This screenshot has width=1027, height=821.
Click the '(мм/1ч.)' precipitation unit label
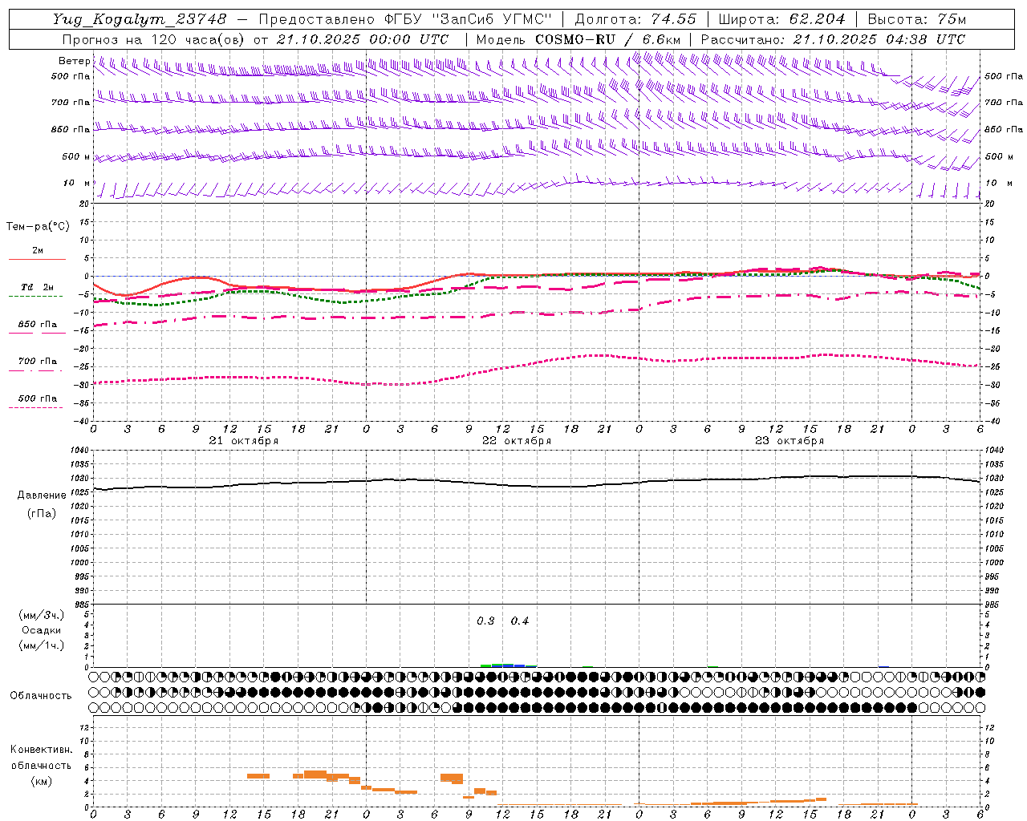click(42, 645)
